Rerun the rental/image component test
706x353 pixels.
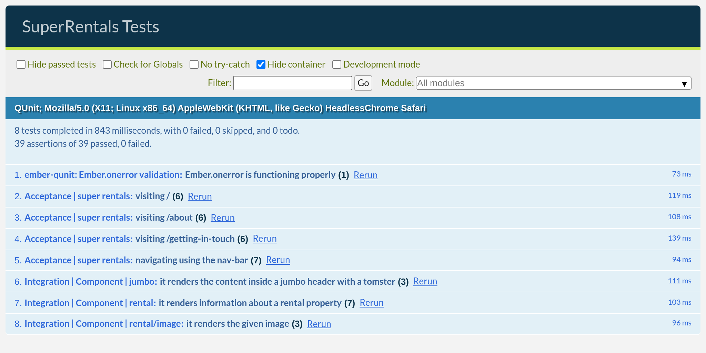click(x=319, y=324)
